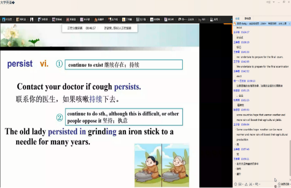291x188 pixels.
Task: Expand the image insert options arrow
Action: point(243,184)
